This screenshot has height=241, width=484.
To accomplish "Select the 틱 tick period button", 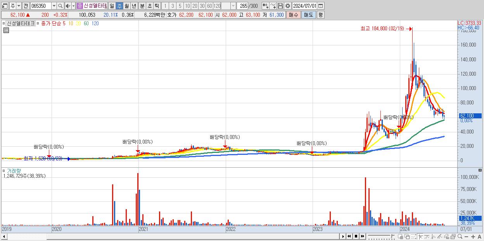I will coord(157,6).
